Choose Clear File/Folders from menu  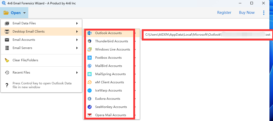tap(25, 60)
